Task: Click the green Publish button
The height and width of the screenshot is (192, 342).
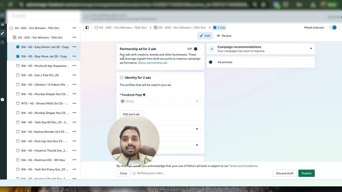Action: 306,173
